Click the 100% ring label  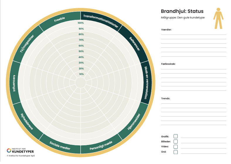[x=81, y=23]
